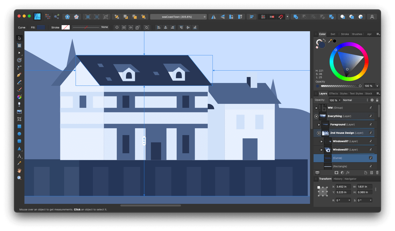
Task: Select the Zoom tool
Action: pos(19,178)
